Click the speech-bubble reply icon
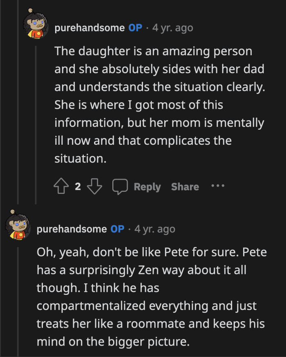 120,186
